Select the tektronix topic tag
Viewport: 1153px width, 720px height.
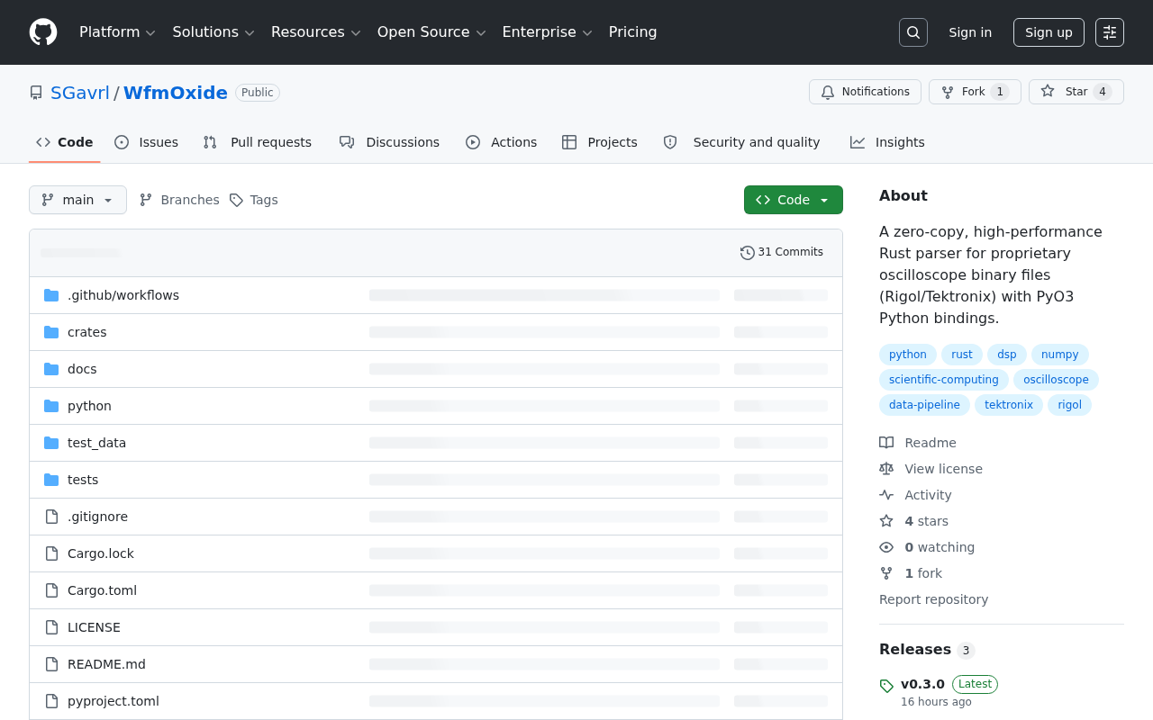[x=1009, y=405]
